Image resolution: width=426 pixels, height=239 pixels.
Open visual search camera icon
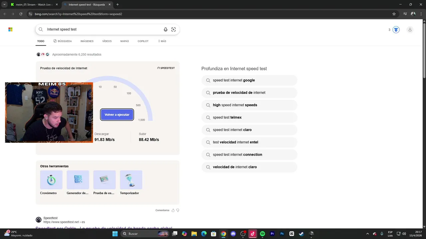click(173, 29)
